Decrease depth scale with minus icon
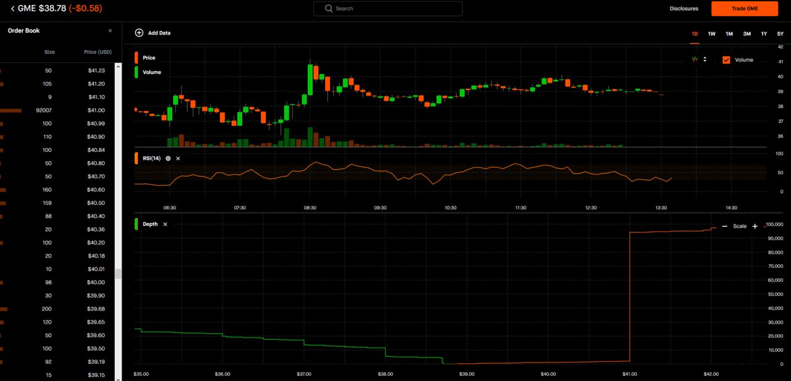 (x=725, y=227)
